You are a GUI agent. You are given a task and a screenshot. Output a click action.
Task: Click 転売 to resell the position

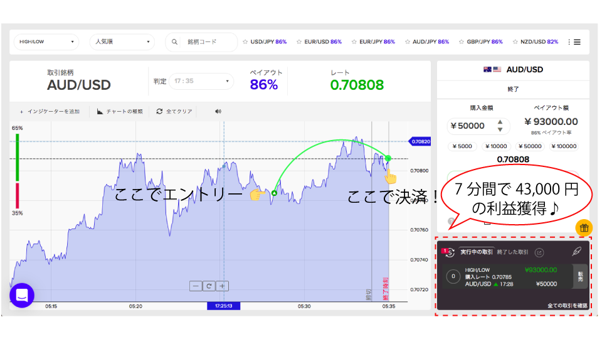tap(580, 276)
